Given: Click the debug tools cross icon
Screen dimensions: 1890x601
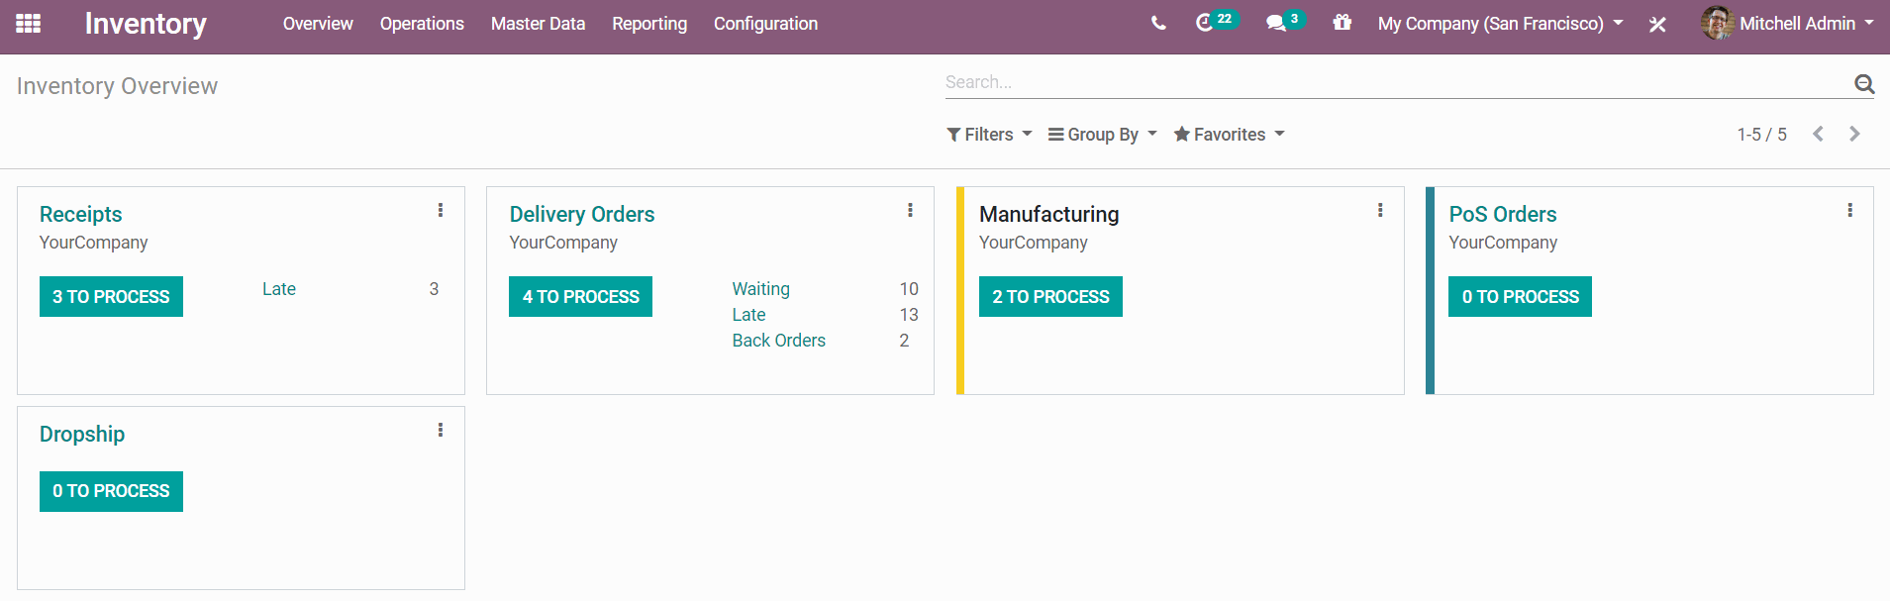Looking at the screenshot, I should [x=1657, y=24].
